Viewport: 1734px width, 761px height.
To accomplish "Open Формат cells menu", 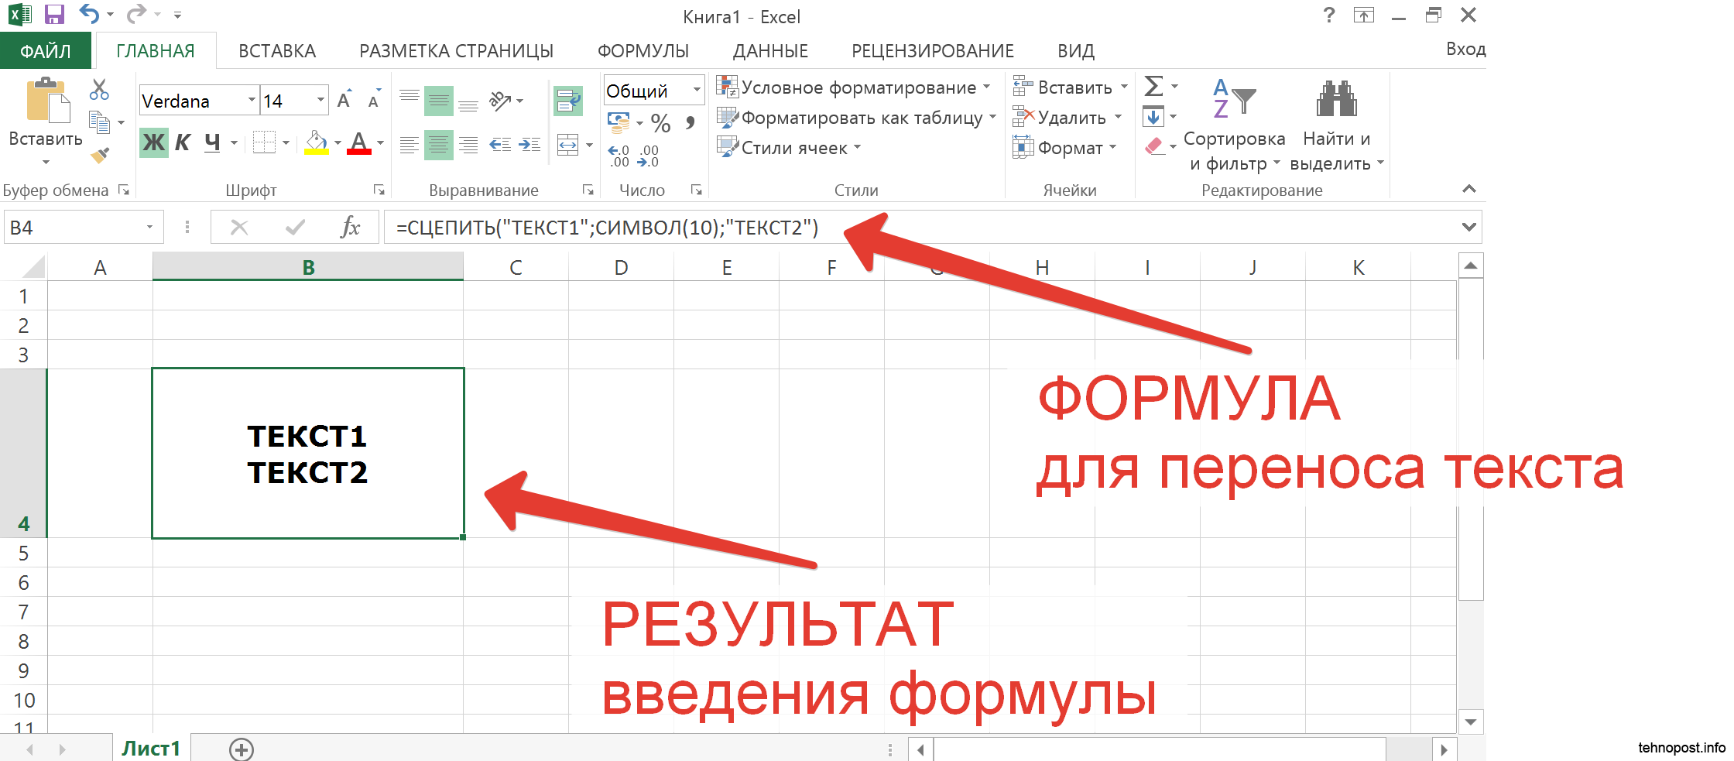I will point(1065,148).
